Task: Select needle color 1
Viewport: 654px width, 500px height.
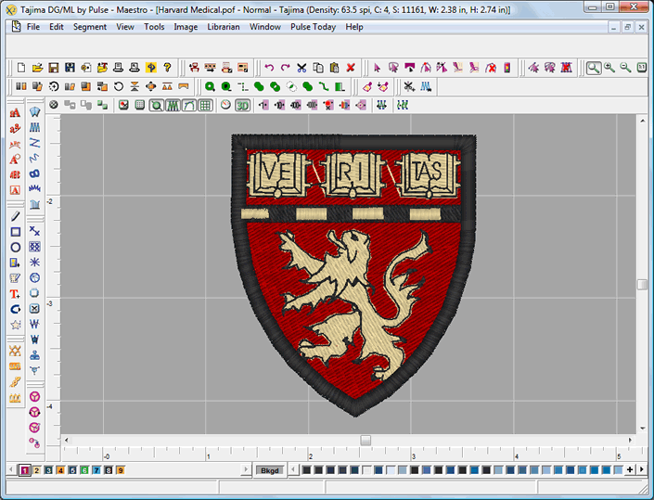Action: 25,470
